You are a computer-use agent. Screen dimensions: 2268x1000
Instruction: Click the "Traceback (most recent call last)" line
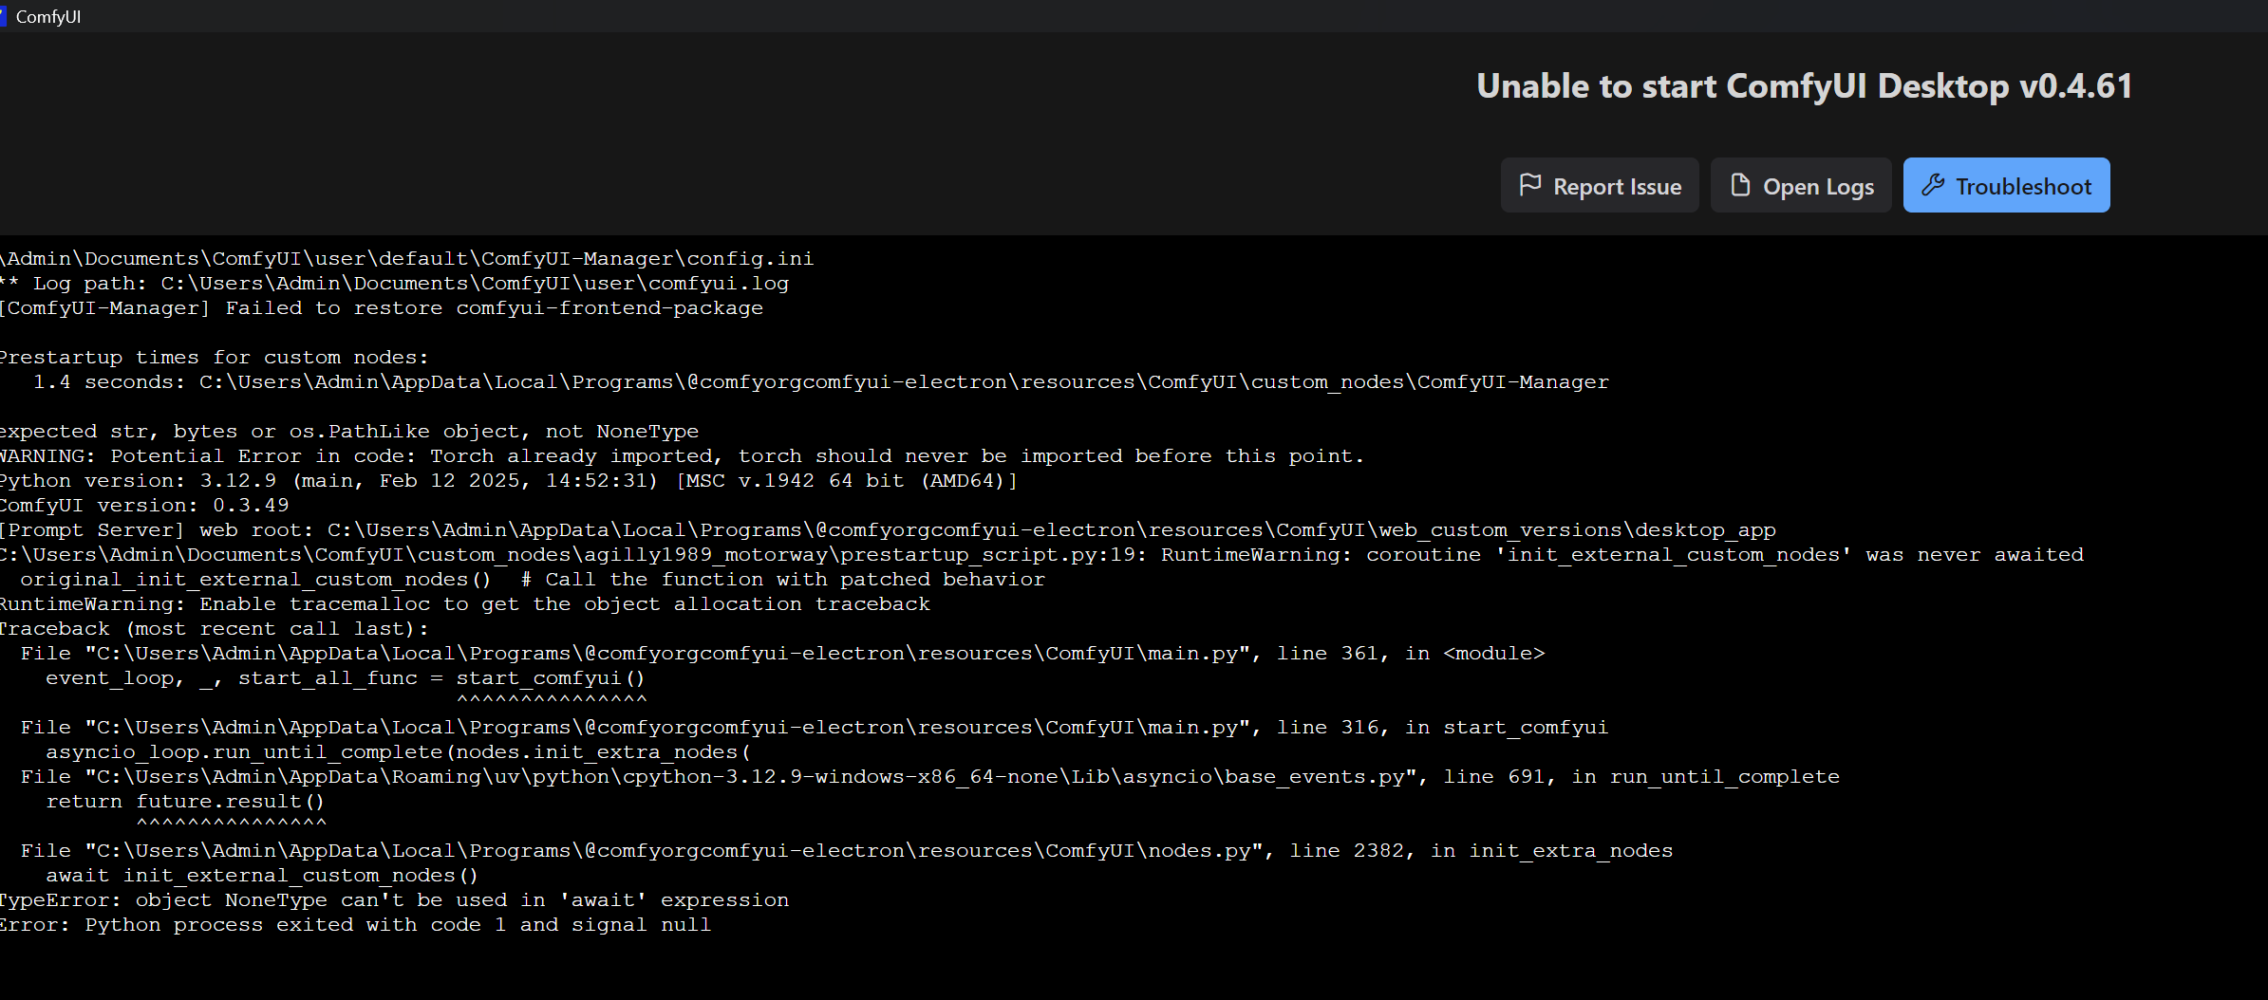click(214, 629)
